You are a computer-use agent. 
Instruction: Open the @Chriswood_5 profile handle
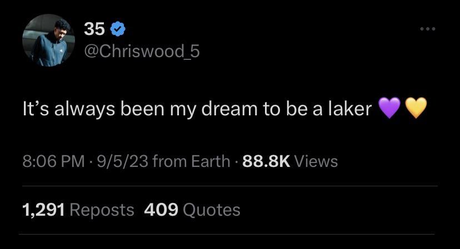(x=141, y=51)
